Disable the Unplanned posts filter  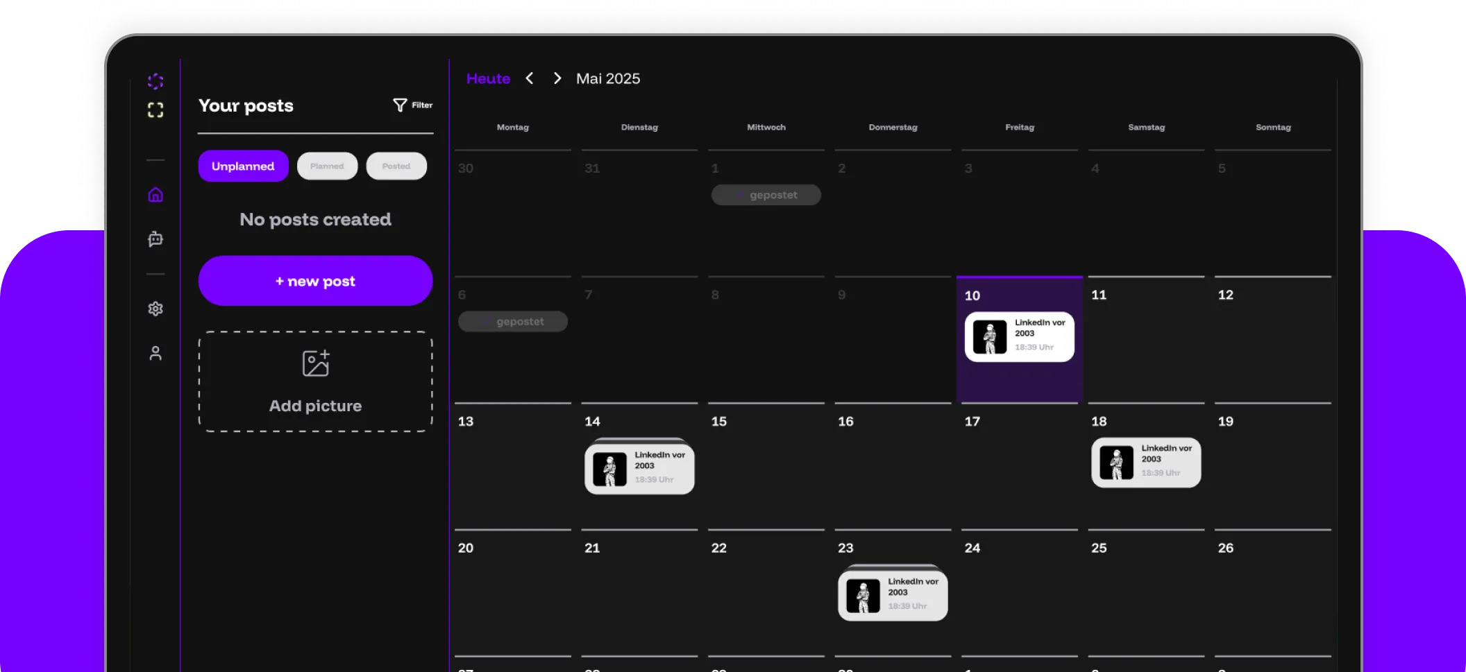tap(243, 166)
